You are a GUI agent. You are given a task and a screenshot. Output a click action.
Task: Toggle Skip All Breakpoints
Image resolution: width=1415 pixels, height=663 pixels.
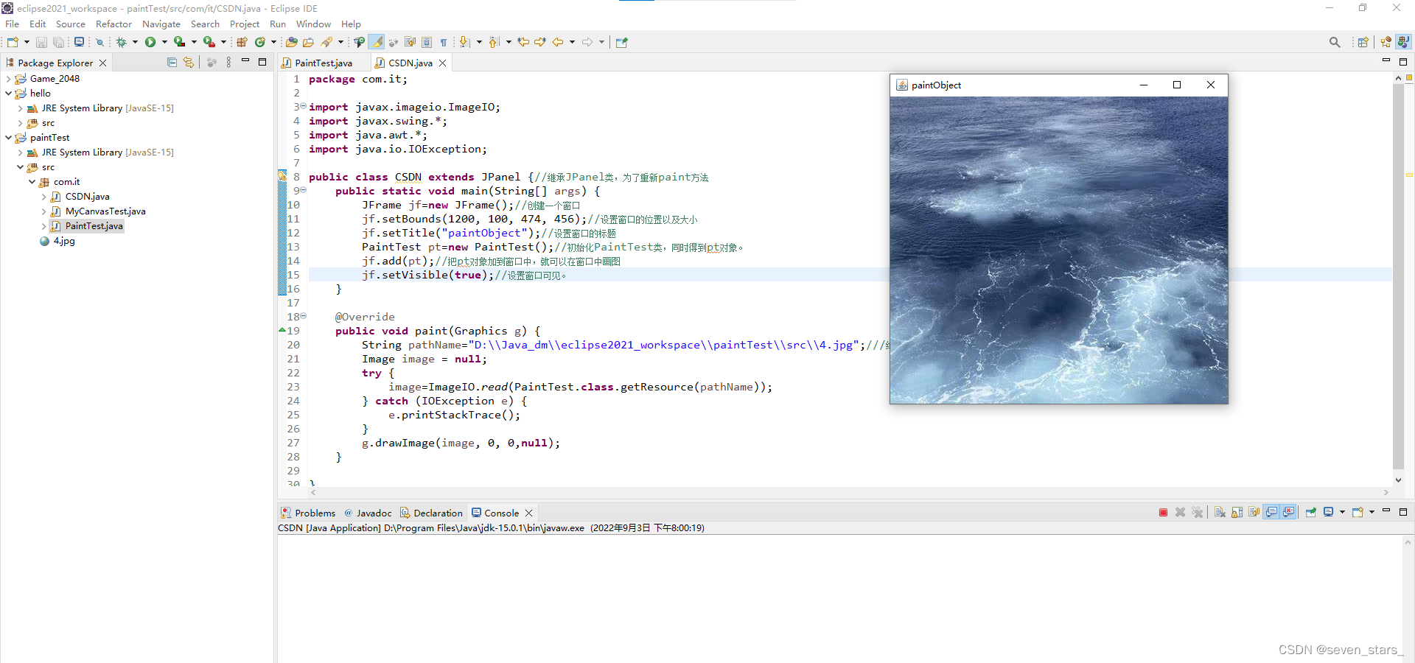[99, 42]
